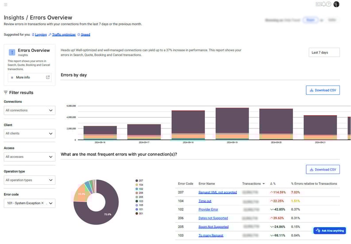The image size is (351, 244).
Task: Open the Ask Aina anything chat button
Action: (329, 231)
